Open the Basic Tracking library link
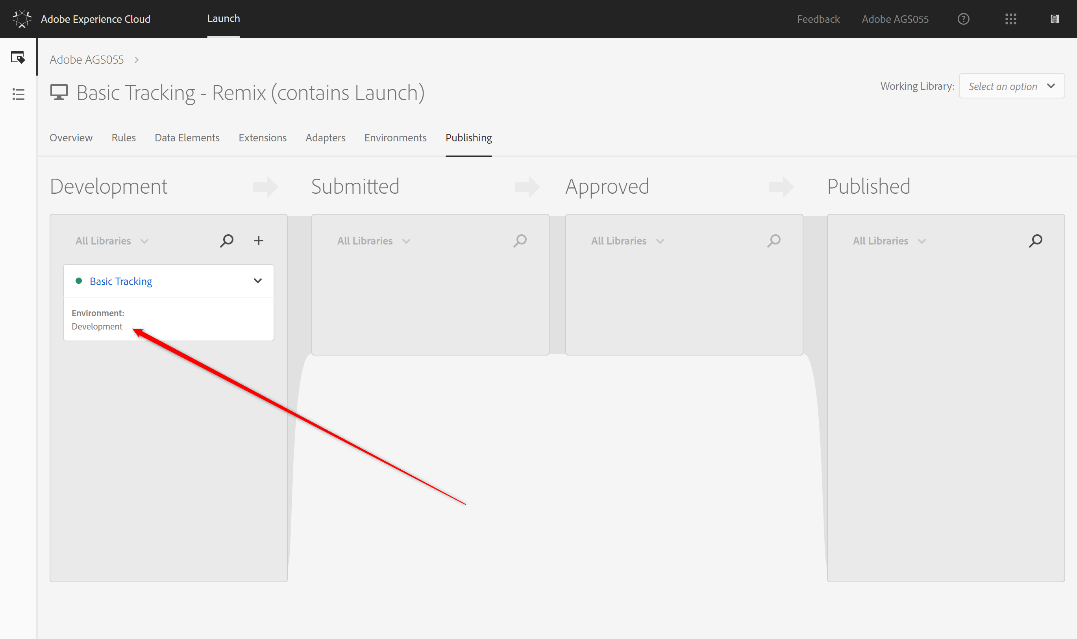Image resolution: width=1077 pixels, height=639 pixels. click(121, 281)
